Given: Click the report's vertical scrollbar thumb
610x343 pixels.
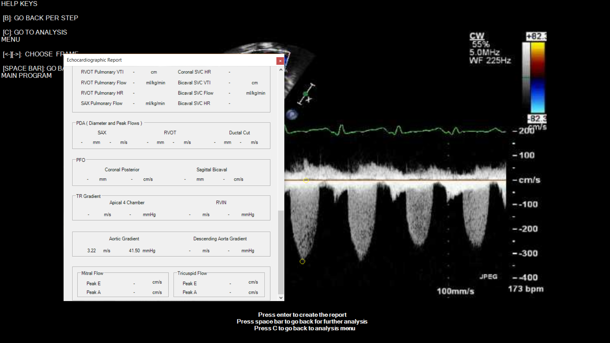Looking at the screenshot, I should 281,252.
